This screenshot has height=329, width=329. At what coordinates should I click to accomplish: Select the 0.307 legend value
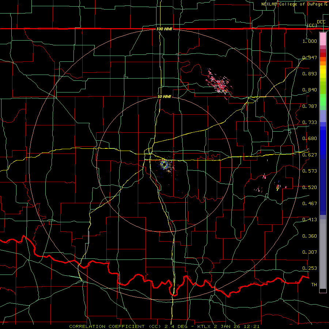pos(310,252)
